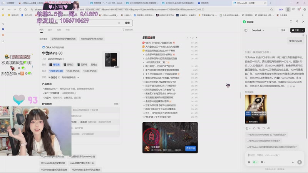Open the green mode selector dropdown
308x173 pixels.
point(255,162)
